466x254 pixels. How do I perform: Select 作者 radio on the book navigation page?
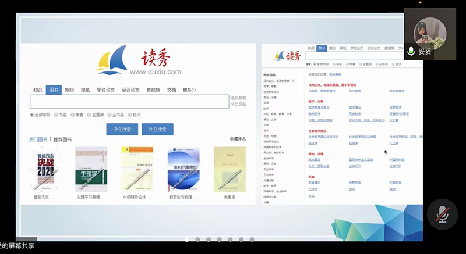pyautogui.click(x=347, y=64)
